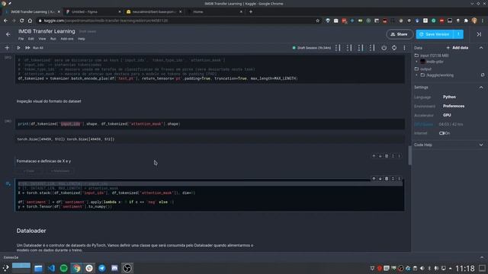Viewport: 488px width, 274px height.
Task: Open the Environment Preferences dropdown
Action: [x=454, y=106]
